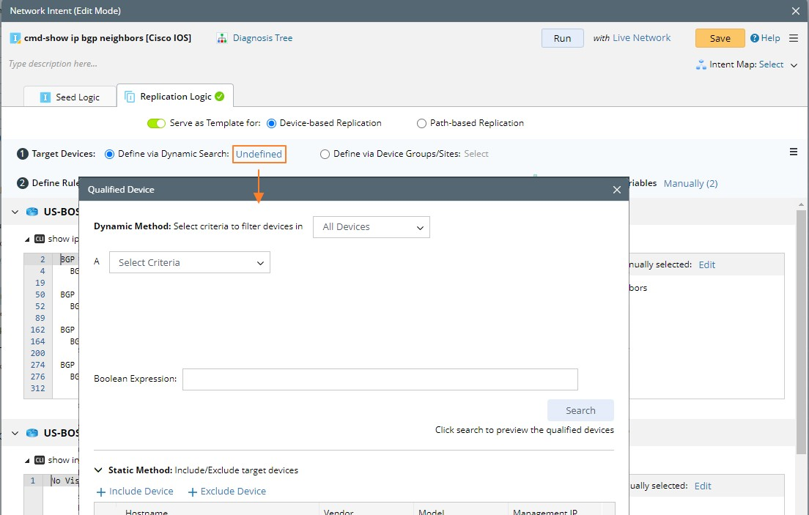Screen dimensions: 809x515
Task: Open the Diagnosis Tree link
Action: click(262, 38)
